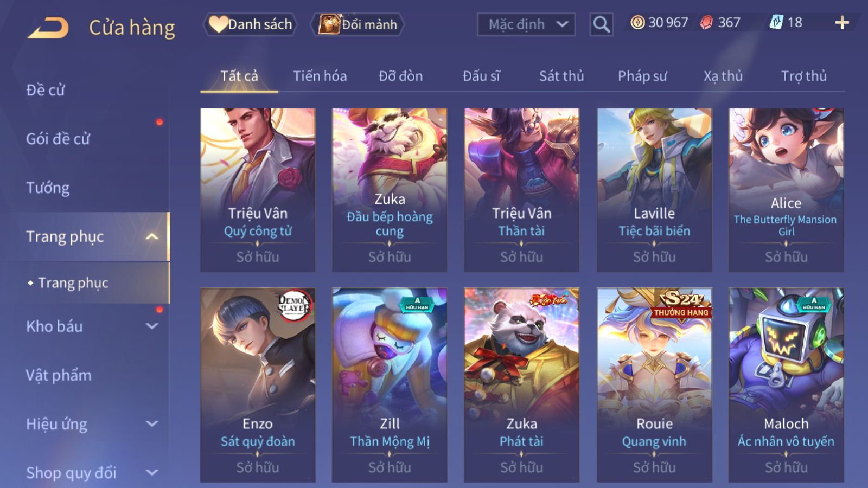Screen dimensions: 868x488
Task: Tap the back arrow icon
Action: tap(48, 28)
